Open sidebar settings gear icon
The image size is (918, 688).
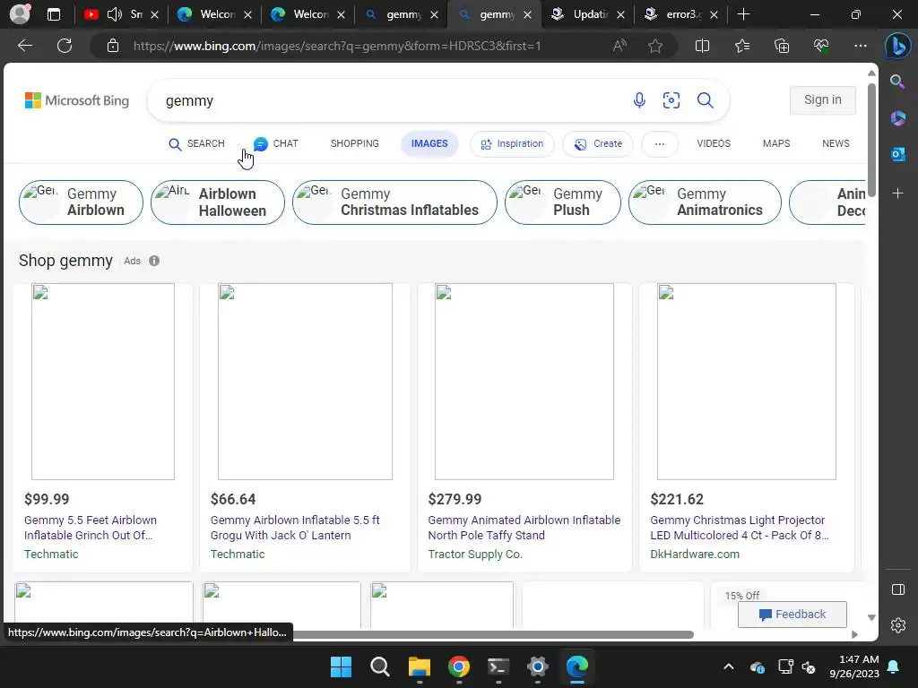click(898, 625)
